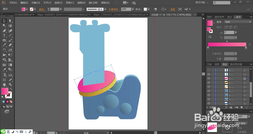Pick the Eyedropper tool

(x=4, y=70)
